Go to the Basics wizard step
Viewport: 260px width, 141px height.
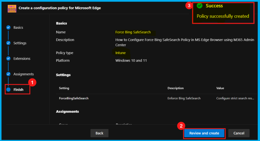coord(18,27)
